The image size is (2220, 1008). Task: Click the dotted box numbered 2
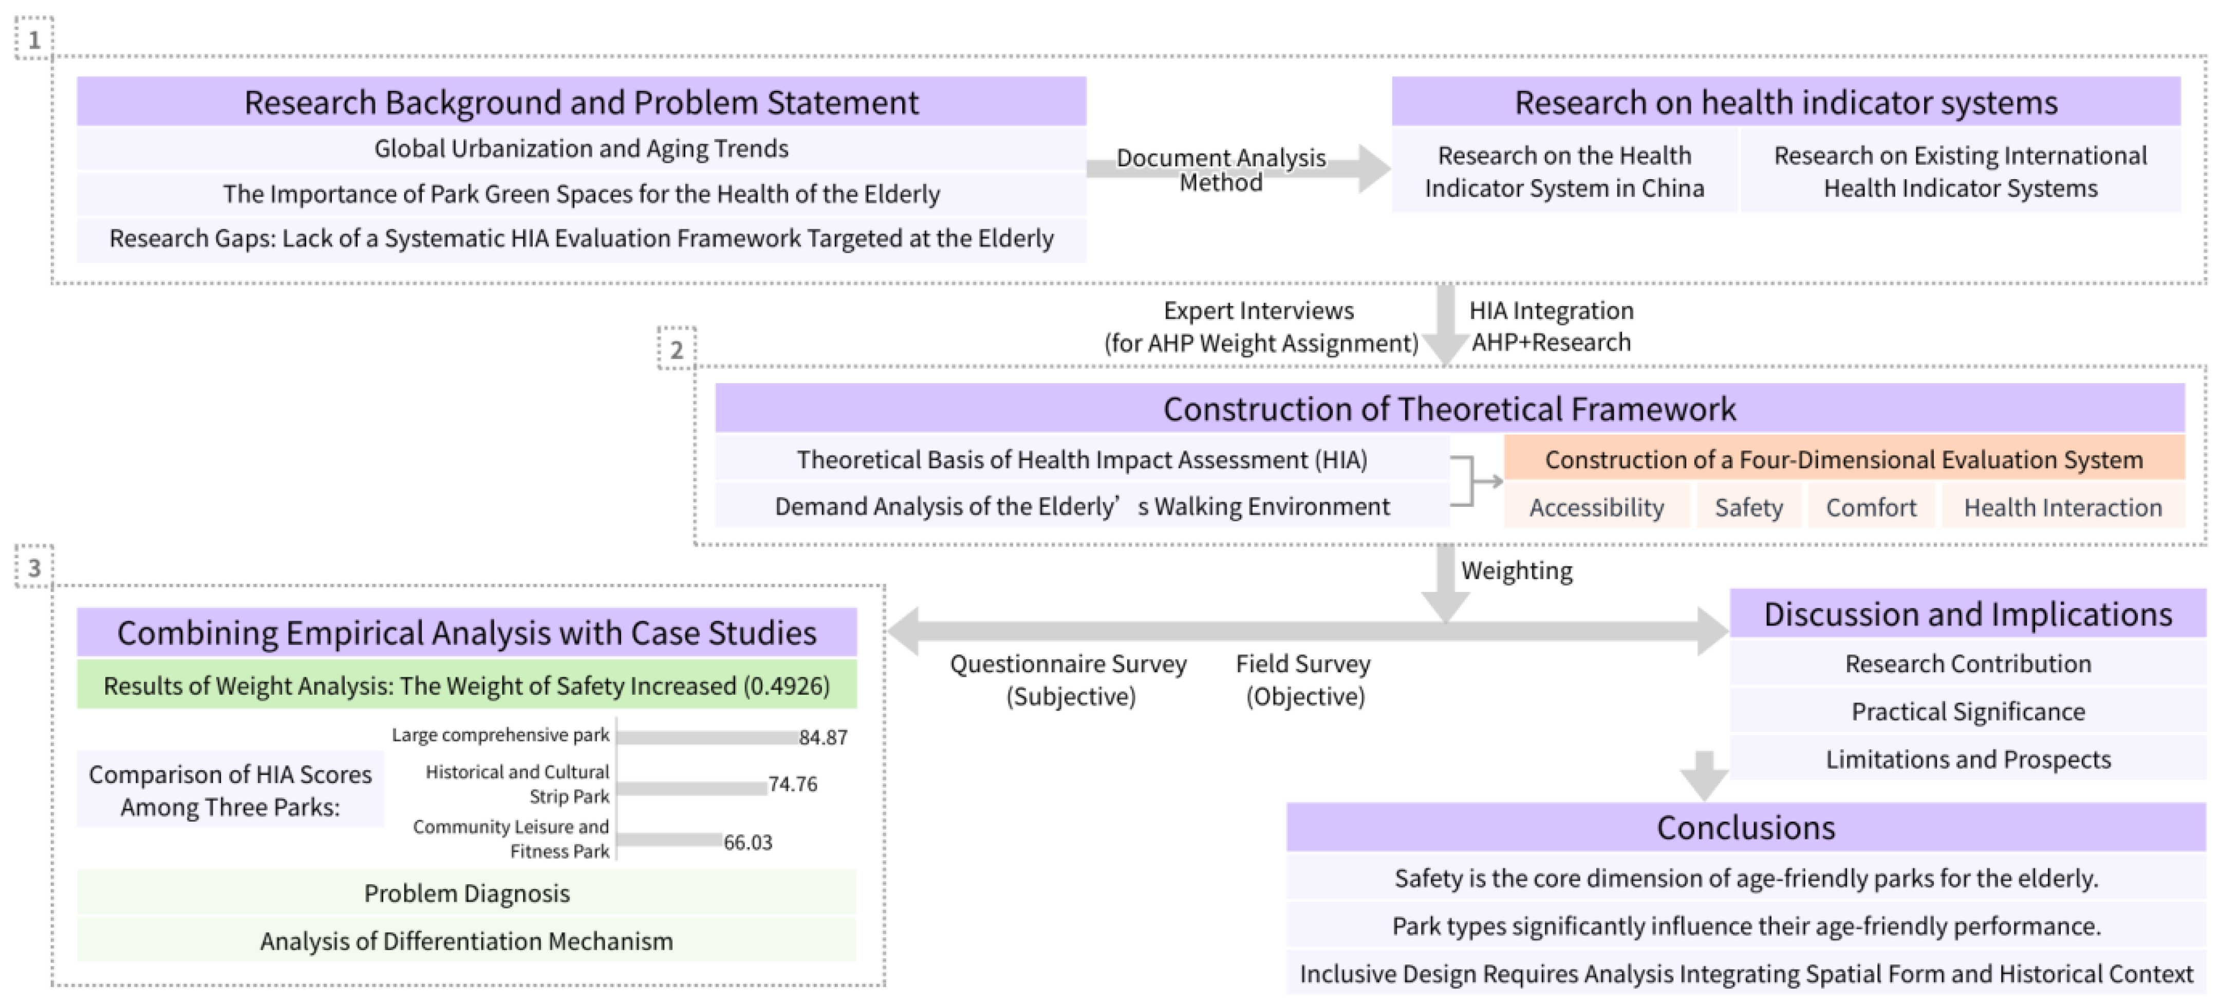pos(677,349)
